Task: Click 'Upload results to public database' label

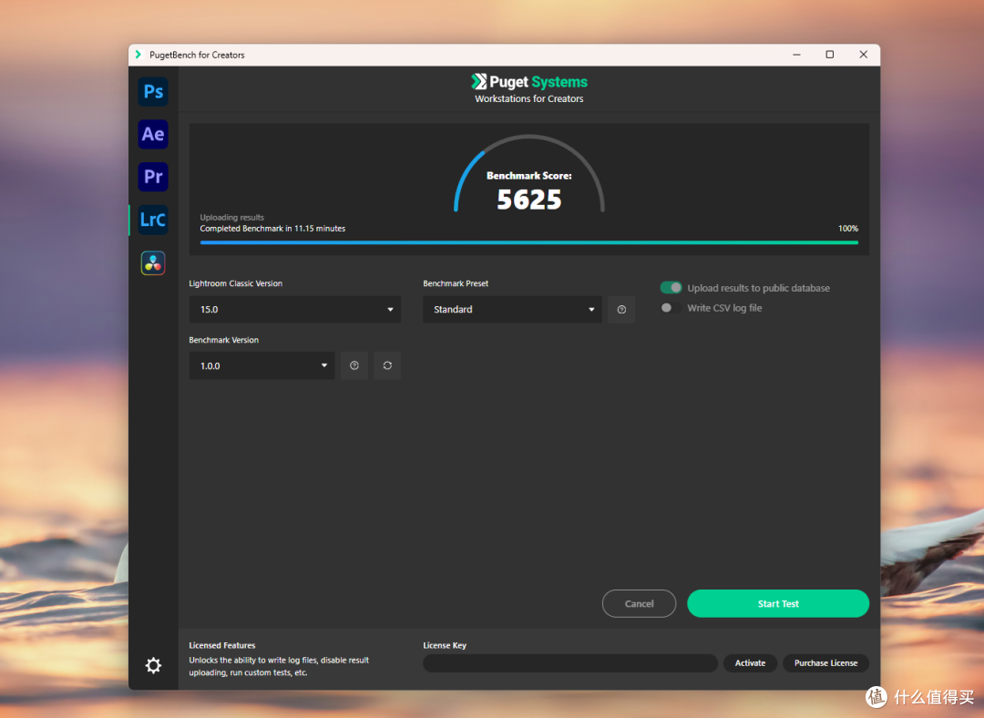Action: pyautogui.click(x=758, y=288)
